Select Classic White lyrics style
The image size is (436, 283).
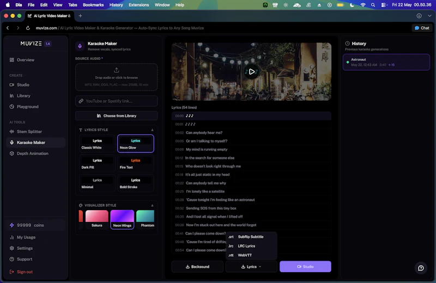click(97, 144)
